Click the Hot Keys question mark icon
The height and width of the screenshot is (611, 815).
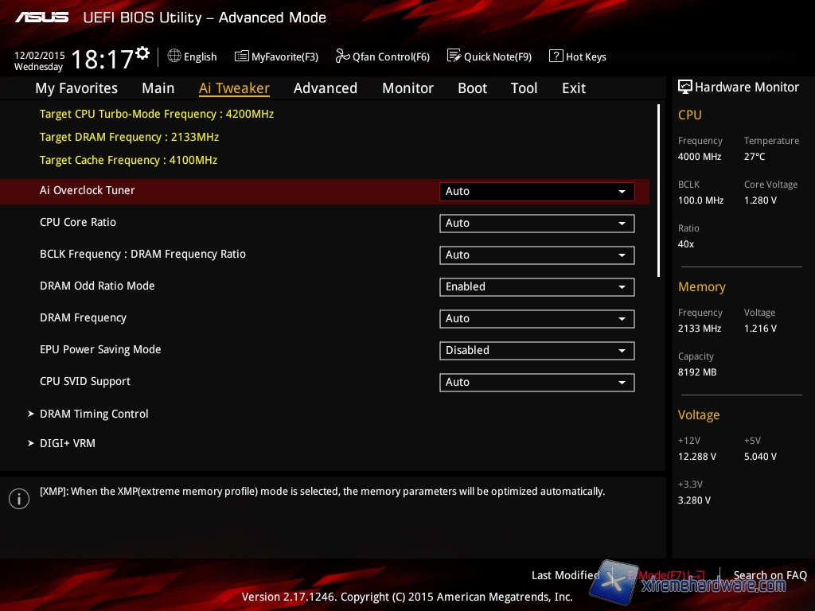coord(556,56)
